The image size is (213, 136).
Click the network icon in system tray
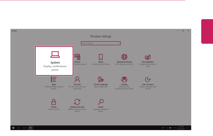tap(173, 128)
